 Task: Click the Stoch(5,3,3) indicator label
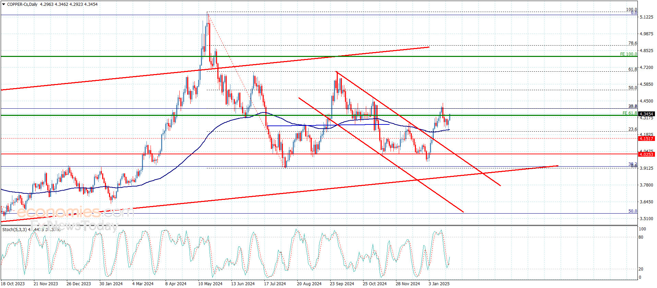click(x=14, y=229)
